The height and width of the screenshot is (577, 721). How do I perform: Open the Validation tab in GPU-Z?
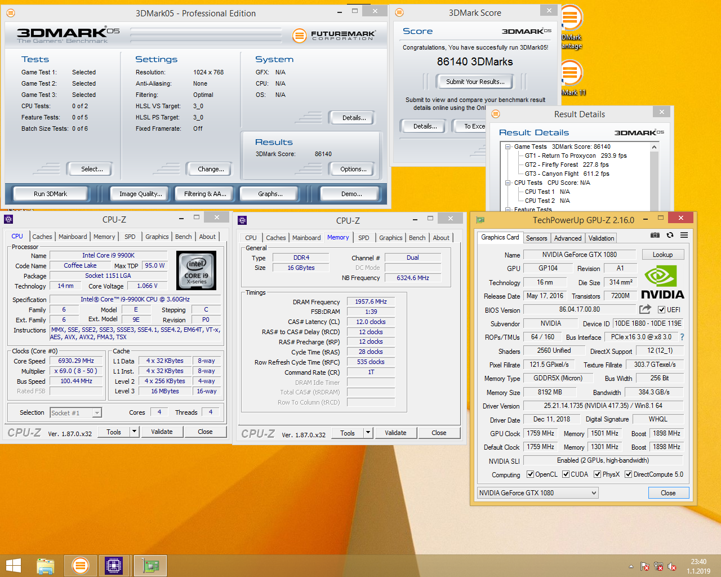tap(602, 238)
